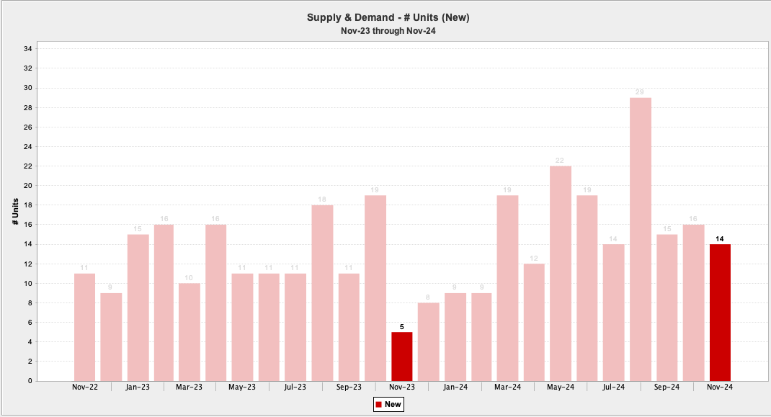The image size is (771, 417).
Task: Select the Mar-23 bar showing 10
Action: point(190,332)
